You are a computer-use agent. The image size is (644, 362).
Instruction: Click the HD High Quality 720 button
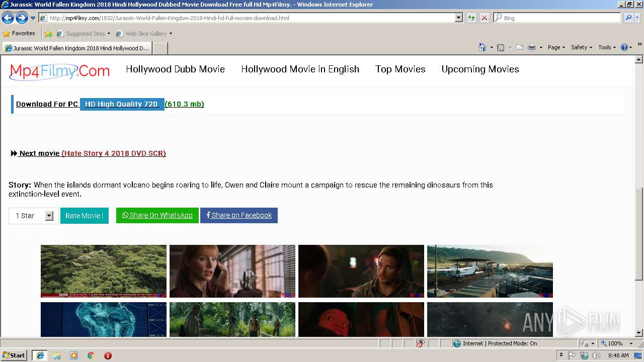[121, 104]
